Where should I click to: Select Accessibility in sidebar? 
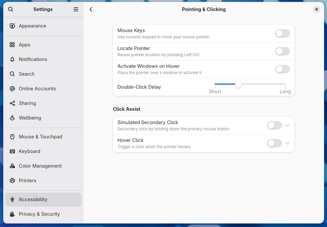[43, 199]
